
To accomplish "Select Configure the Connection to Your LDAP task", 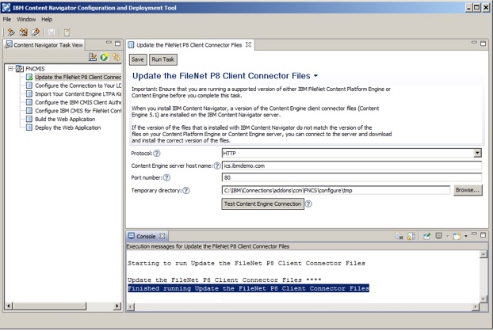I will point(78,86).
